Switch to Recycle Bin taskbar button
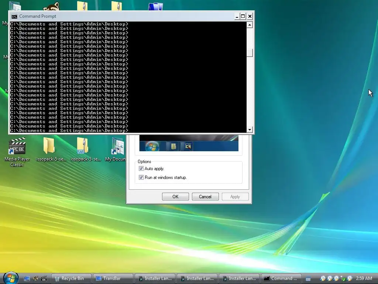 pyautogui.click(x=72, y=278)
